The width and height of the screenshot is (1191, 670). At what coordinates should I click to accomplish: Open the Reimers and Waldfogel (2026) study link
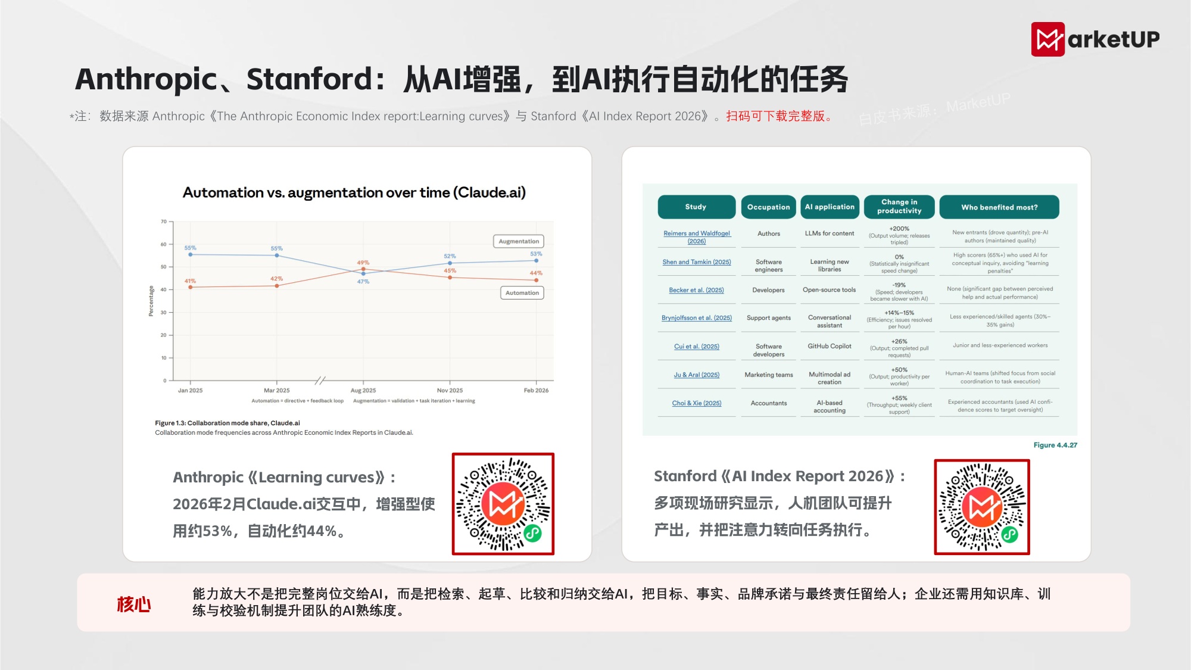697,237
